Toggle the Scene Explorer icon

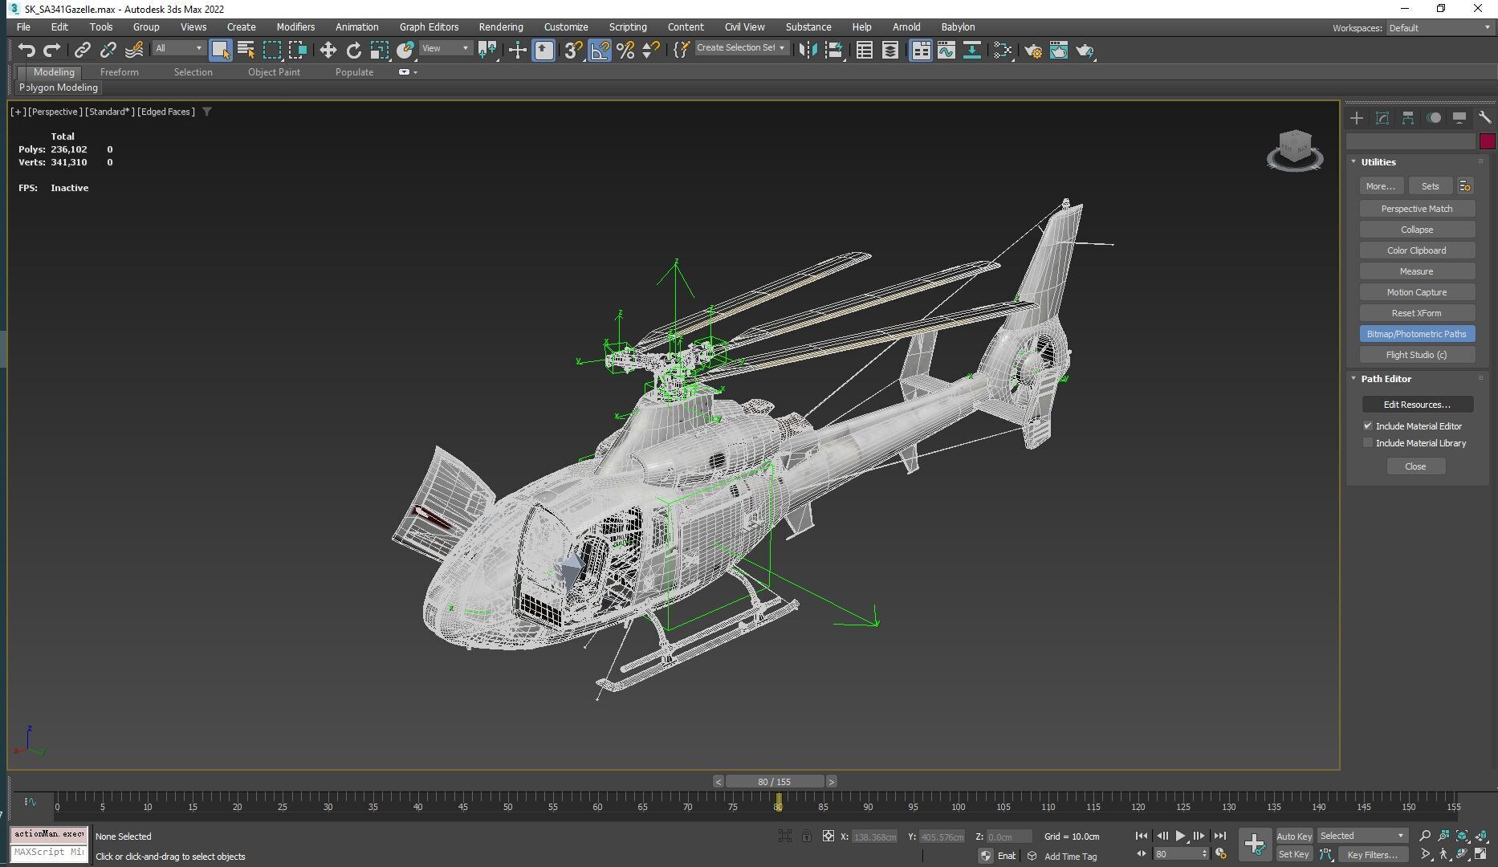pyautogui.click(x=865, y=50)
